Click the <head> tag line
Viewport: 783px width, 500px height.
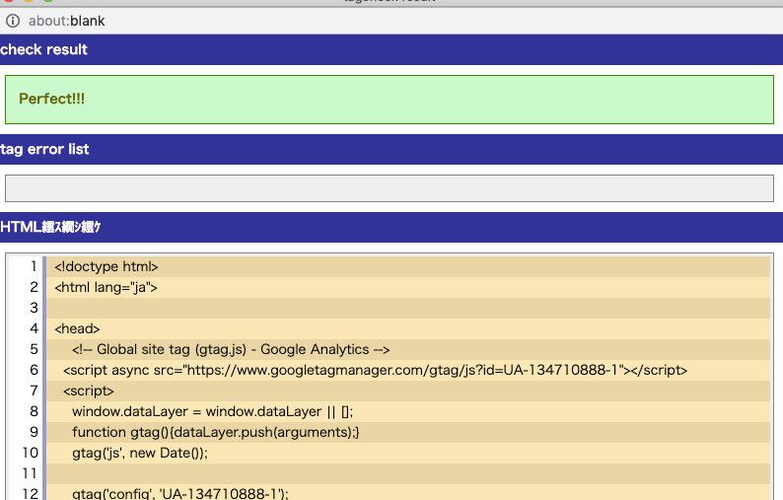pyautogui.click(x=78, y=328)
